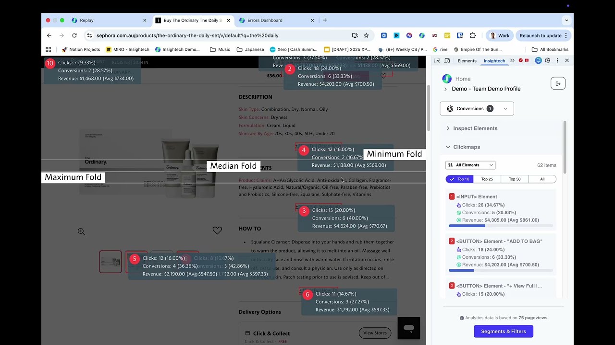Viewport: 615px width, 345px height.
Task: Select first product thumbnail image
Action: (x=111, y=262)
